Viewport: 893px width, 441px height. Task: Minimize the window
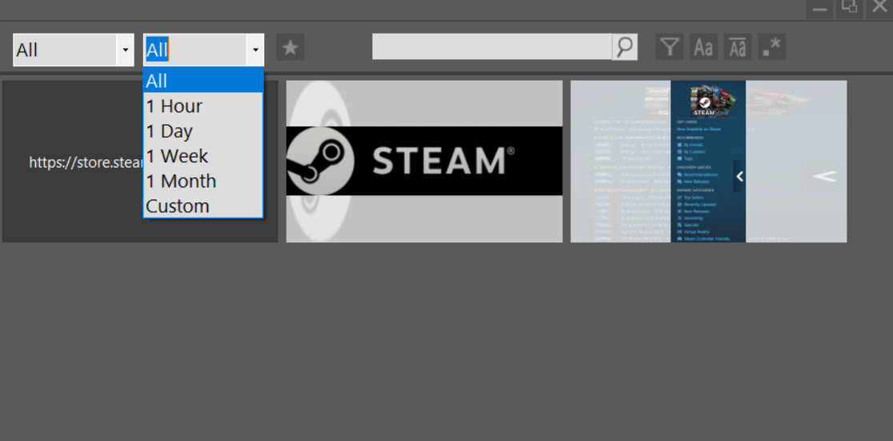(x=819, y=8)
